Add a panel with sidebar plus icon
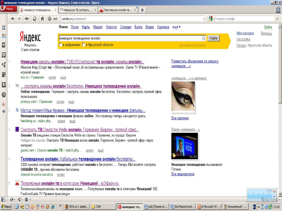The height and width of the screenshot is (211, 282). click(4, 112)
